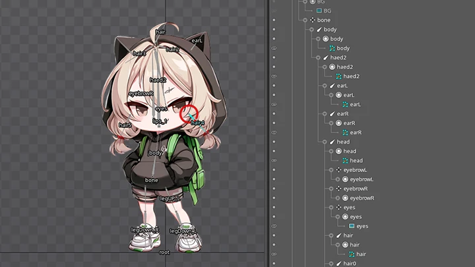Collapse the hair slot node

click(x=338, y=245)
